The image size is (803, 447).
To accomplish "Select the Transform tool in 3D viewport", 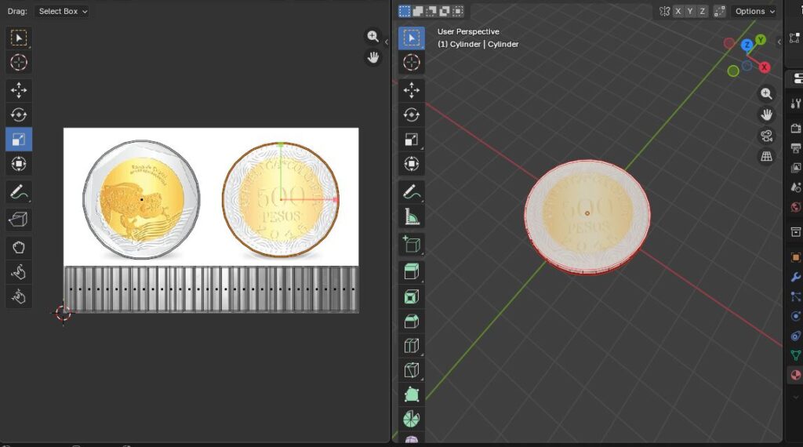I will [411, 164].
